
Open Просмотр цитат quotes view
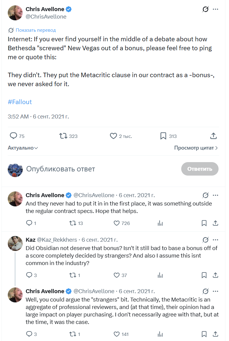coord(196,148)
